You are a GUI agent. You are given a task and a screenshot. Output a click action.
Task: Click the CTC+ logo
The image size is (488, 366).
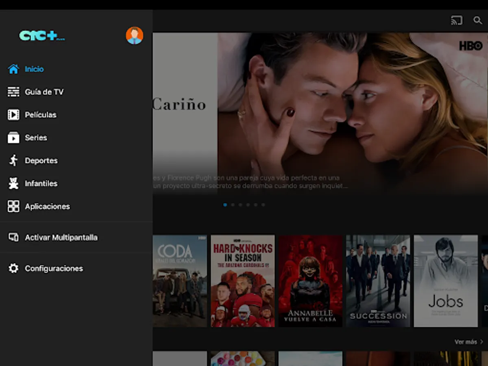42,36
